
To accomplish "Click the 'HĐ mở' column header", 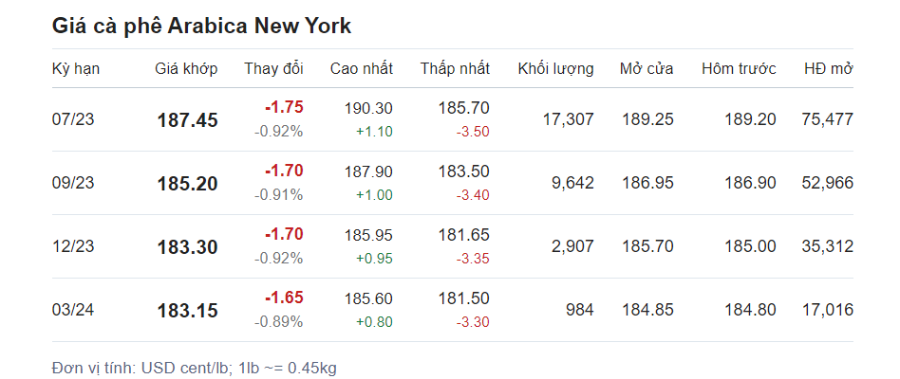I will [828, 69].
